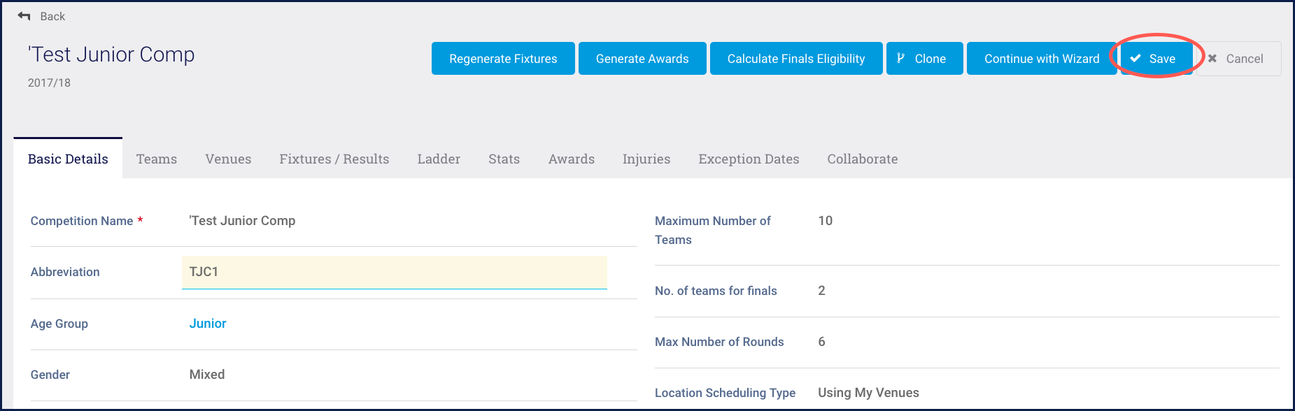Click the Save checkmark icon
This screenshot has width=1295, height=411.
(1136, 59)
